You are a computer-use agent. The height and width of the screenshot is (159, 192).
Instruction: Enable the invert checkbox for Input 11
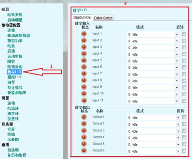[184, 101]
